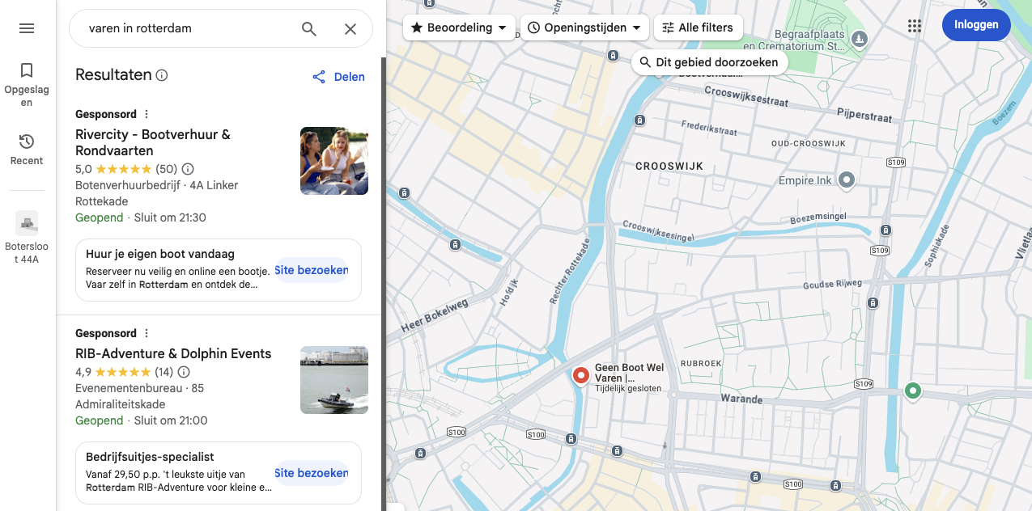Open Recent history
The image size is (1032, 511).
pyautogui.click(x=27, y=150)
